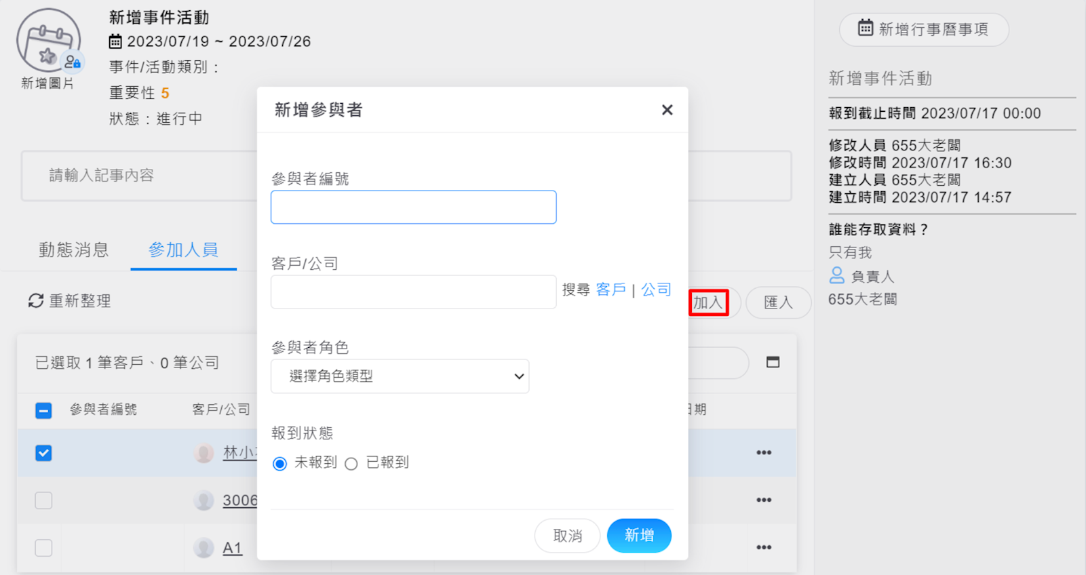Select the 未報到 radio button
Image resolution: width=1086 pixels, height=575 pixels.
pos(279,464)
